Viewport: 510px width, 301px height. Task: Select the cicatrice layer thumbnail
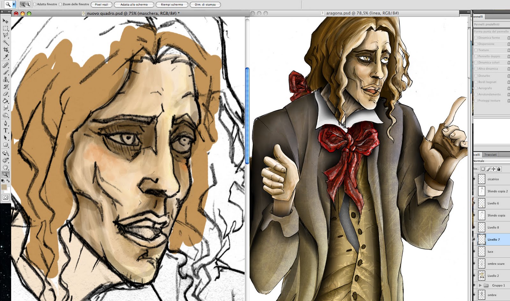[482, 179]
